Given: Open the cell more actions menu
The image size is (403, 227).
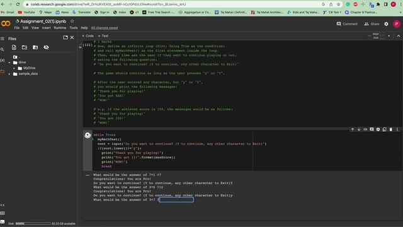Looking at the screenshot, I should (x=397, y=129).
